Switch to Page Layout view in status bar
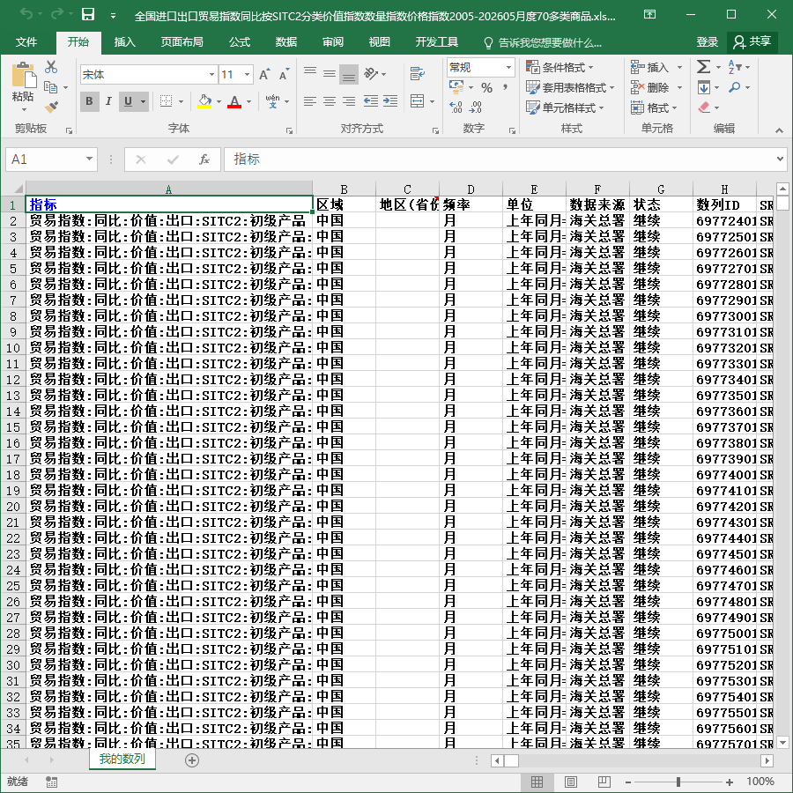This screenshot has width=793, height=793. point(570,782)
